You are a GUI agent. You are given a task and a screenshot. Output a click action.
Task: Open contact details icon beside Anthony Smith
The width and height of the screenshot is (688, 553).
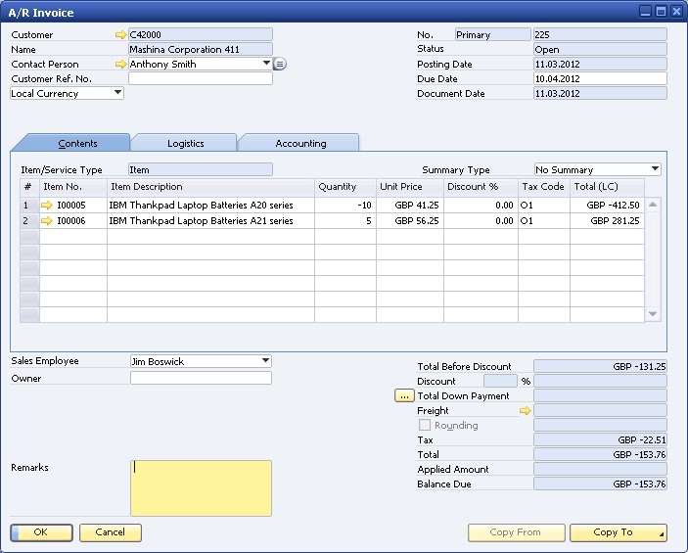280,64
